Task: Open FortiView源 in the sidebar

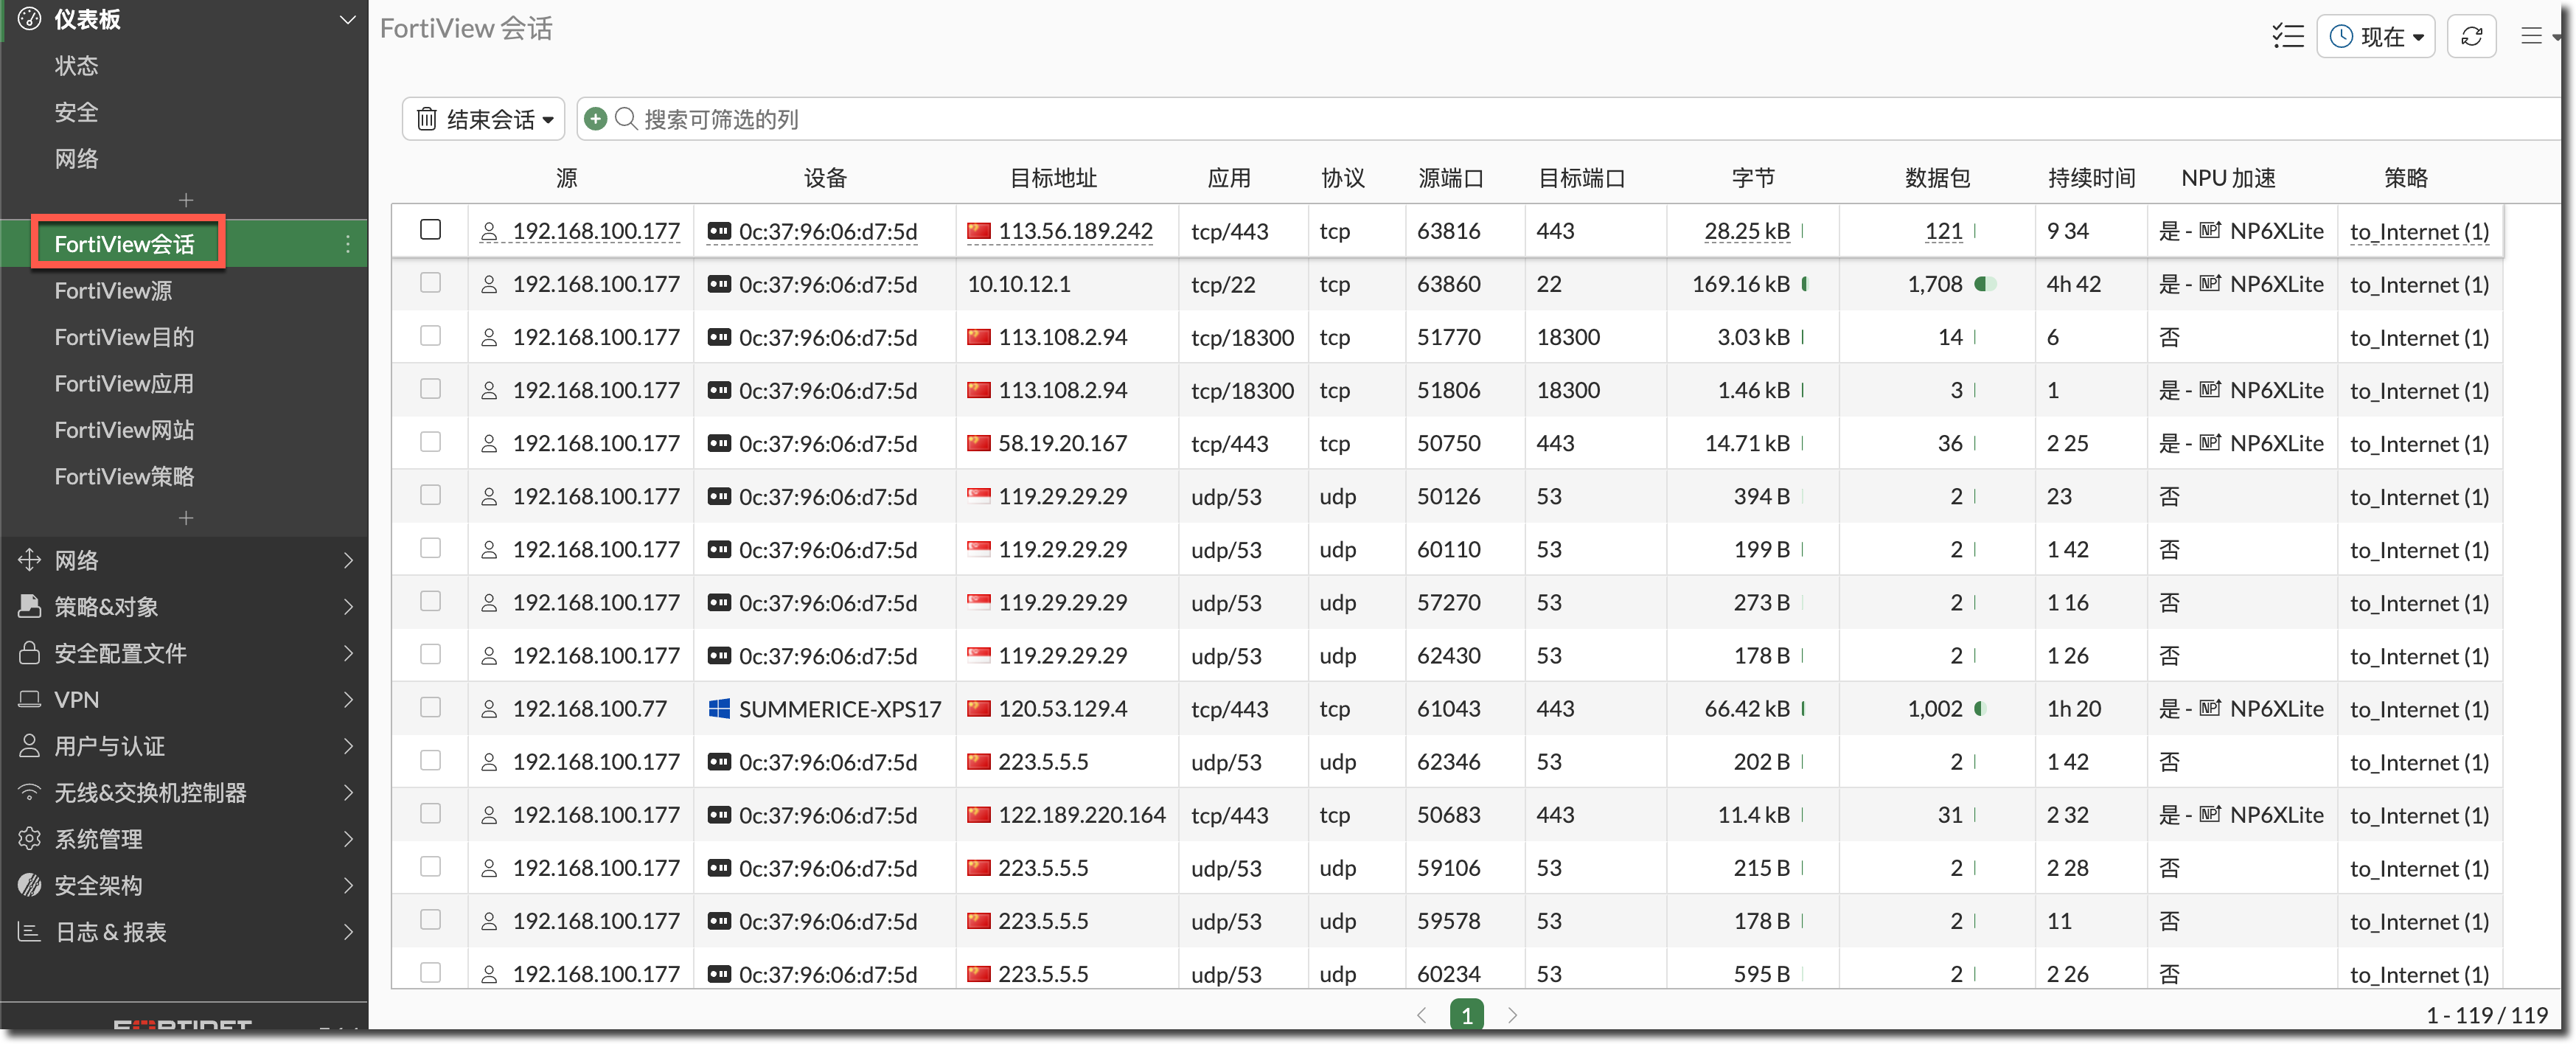Action: [113, 291]
